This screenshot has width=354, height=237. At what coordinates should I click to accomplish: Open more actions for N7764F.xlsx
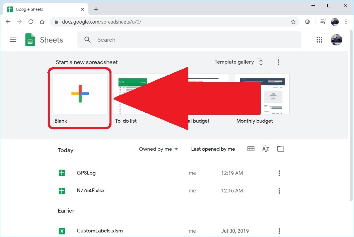click(279, 191)
